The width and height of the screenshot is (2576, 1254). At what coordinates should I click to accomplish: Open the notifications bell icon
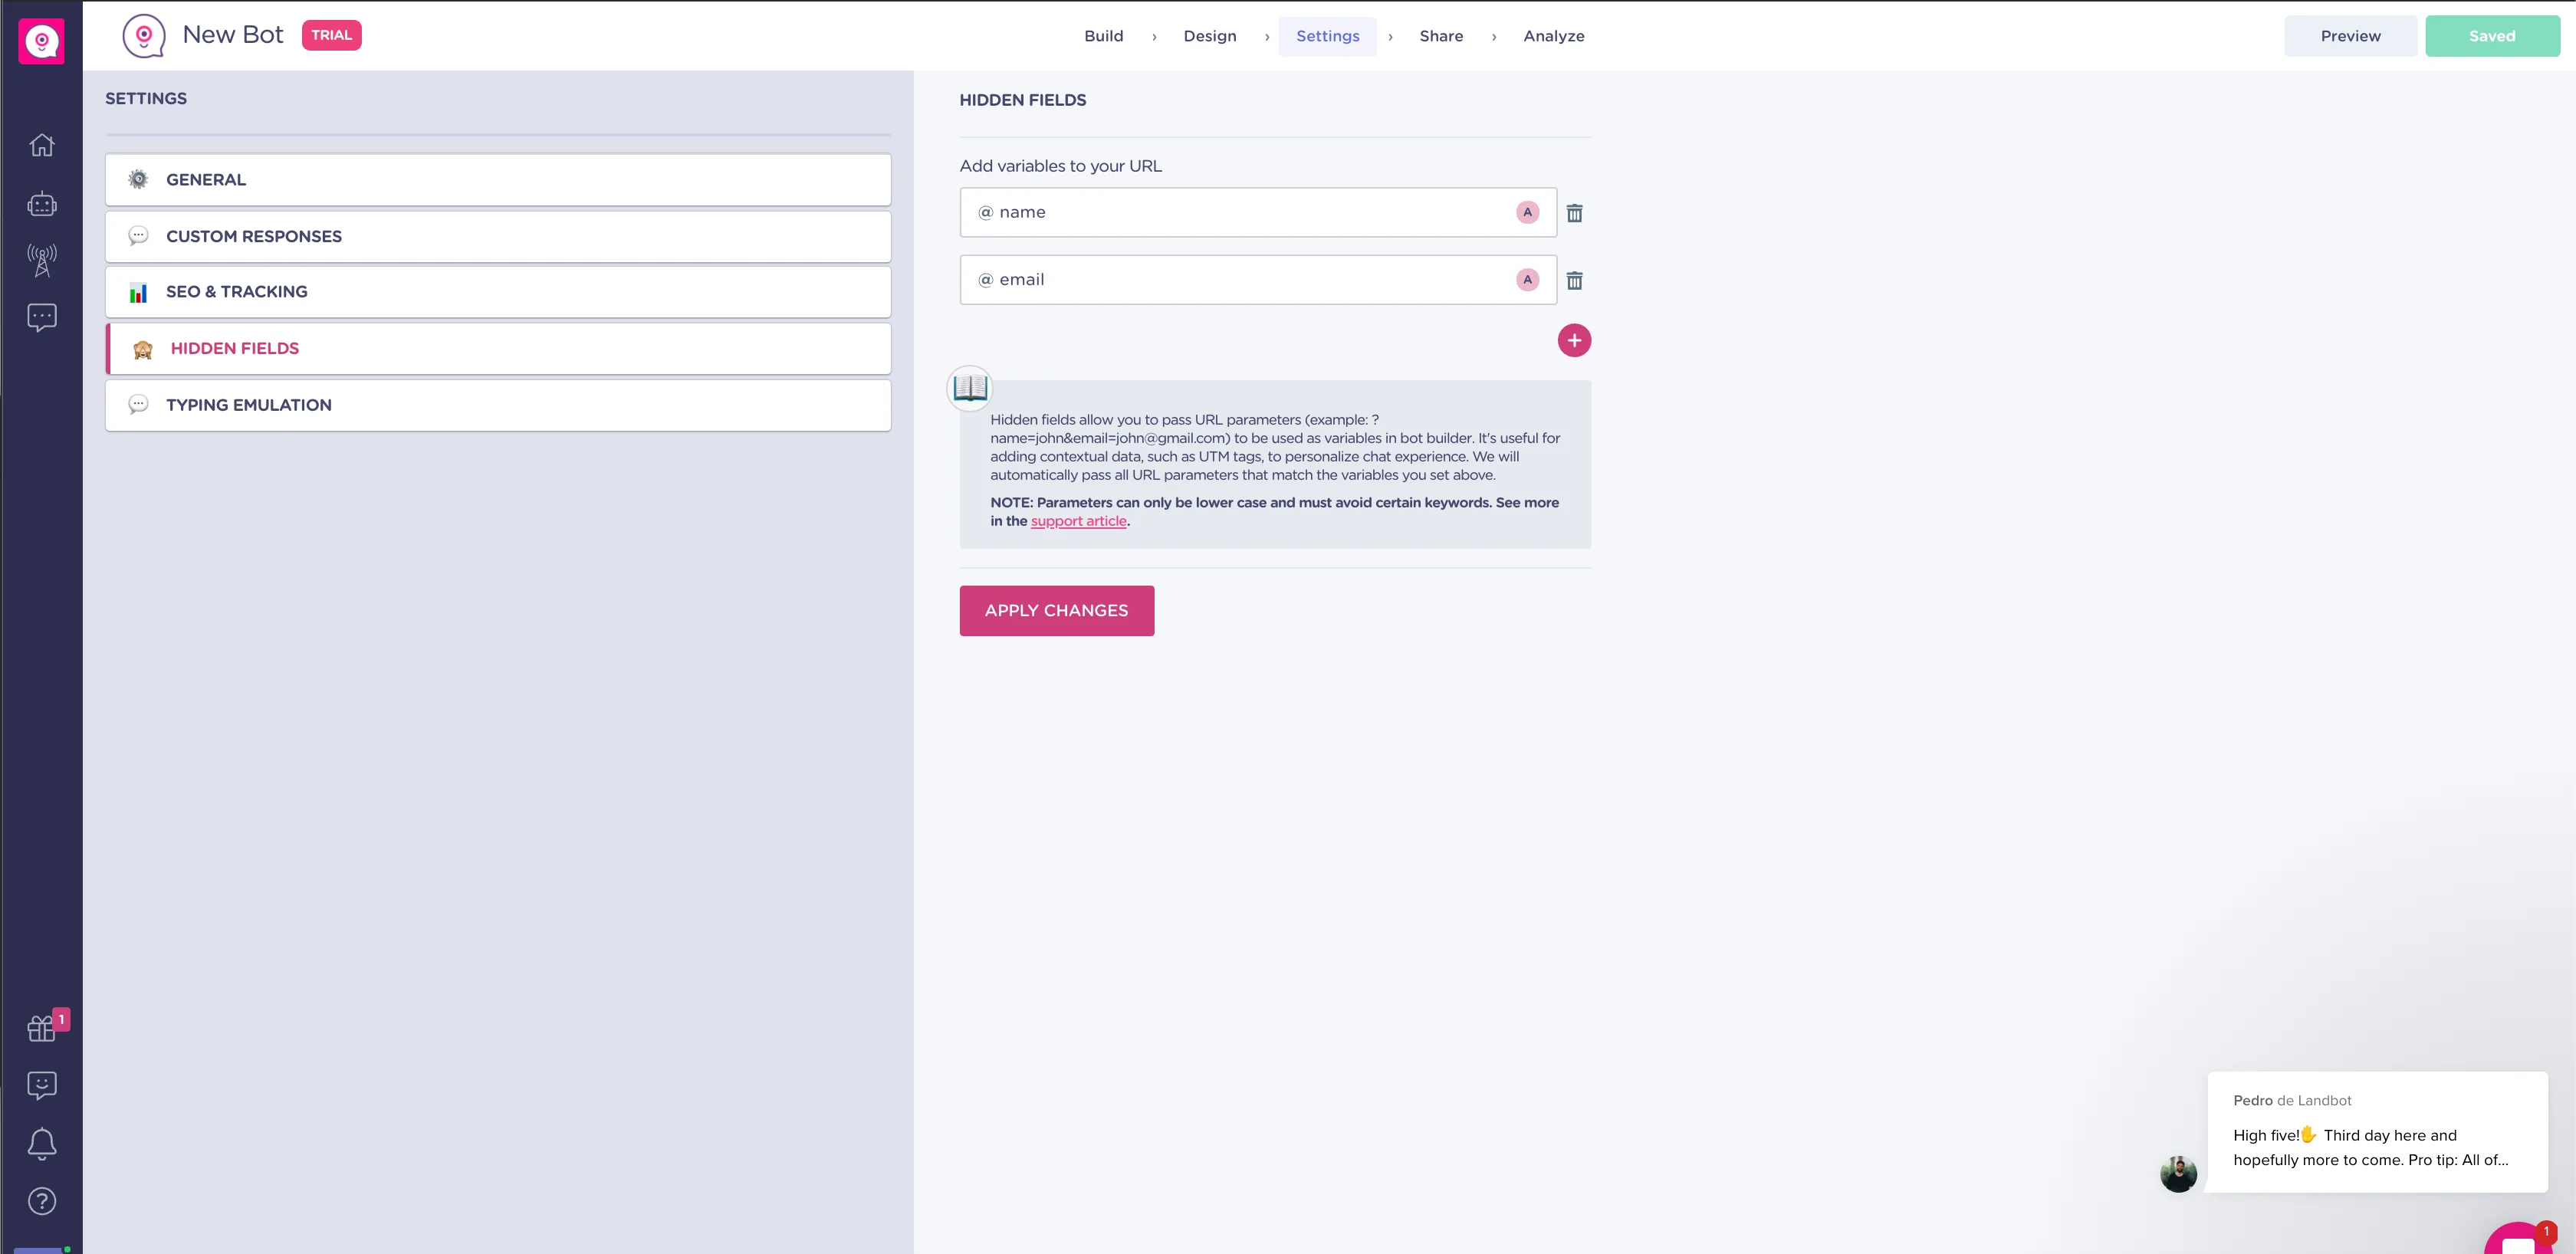[42, 1143]
